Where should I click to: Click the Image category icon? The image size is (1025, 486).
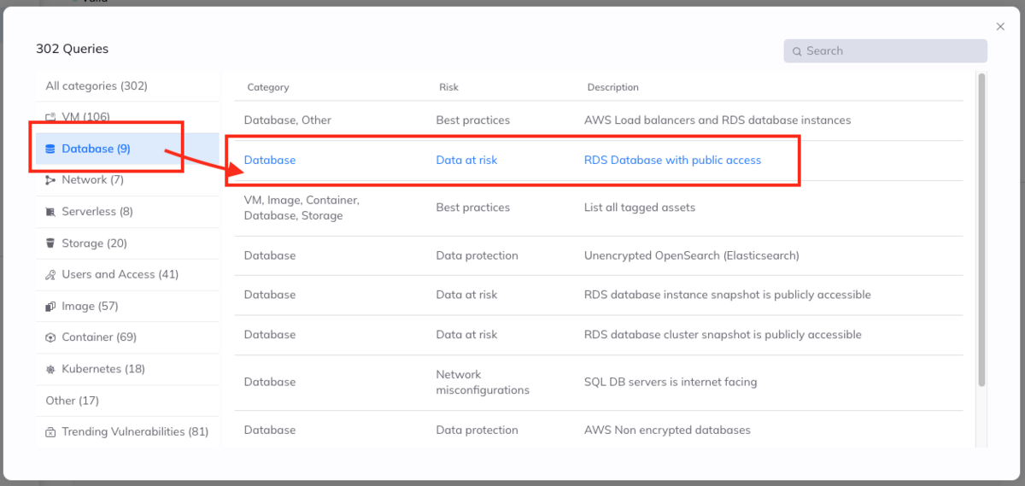tap(50, 307)
